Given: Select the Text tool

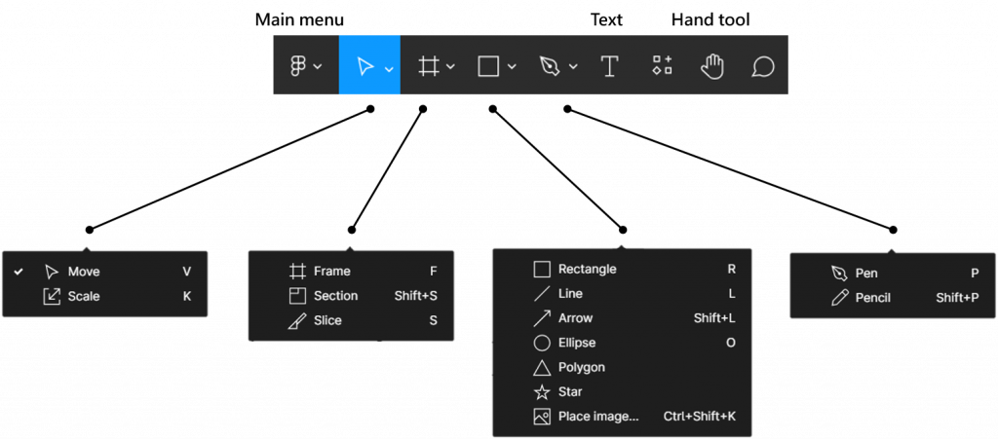Looking at the screenshot, I should (x=610, y=66).
